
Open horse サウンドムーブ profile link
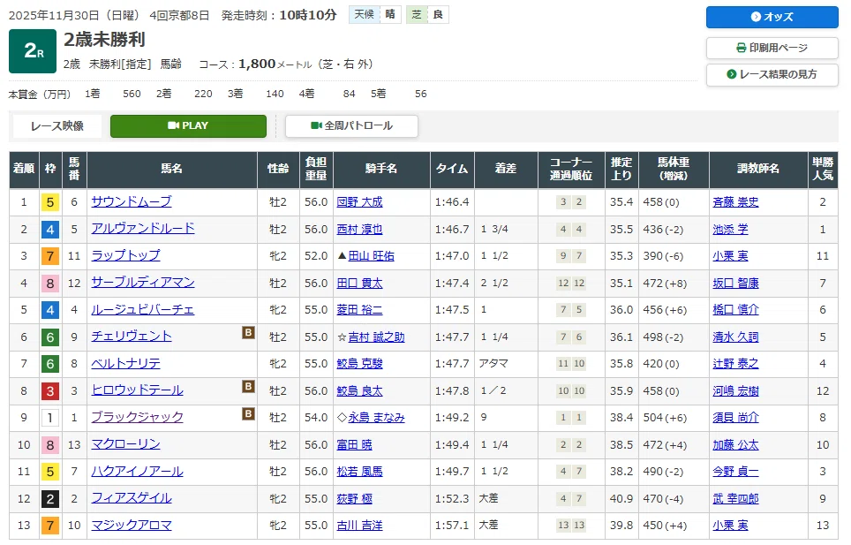tap(132, 201)
